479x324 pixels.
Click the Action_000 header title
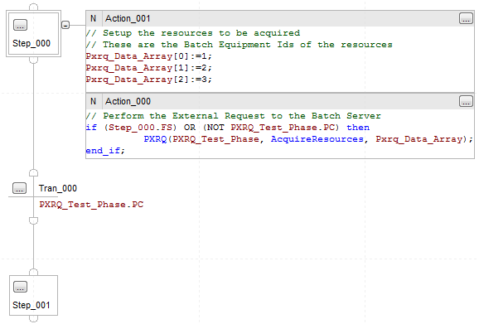(128, 101)
